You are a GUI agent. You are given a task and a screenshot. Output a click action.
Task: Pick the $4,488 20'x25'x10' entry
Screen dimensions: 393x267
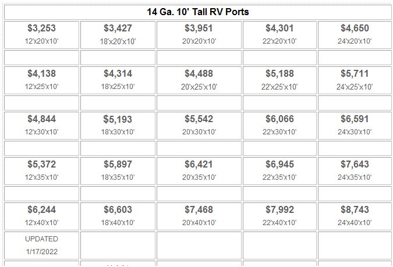point(199,80)
